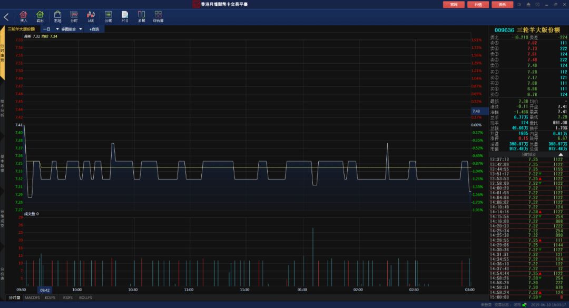This screenshot has height=308, width=569.
Task: Click the 6.78 bottom buy price
Action: tap(532, 94)
